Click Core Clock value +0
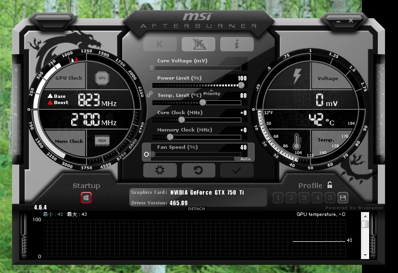The height and width of the screenshot is (273, 398). (x=243, y=113)
